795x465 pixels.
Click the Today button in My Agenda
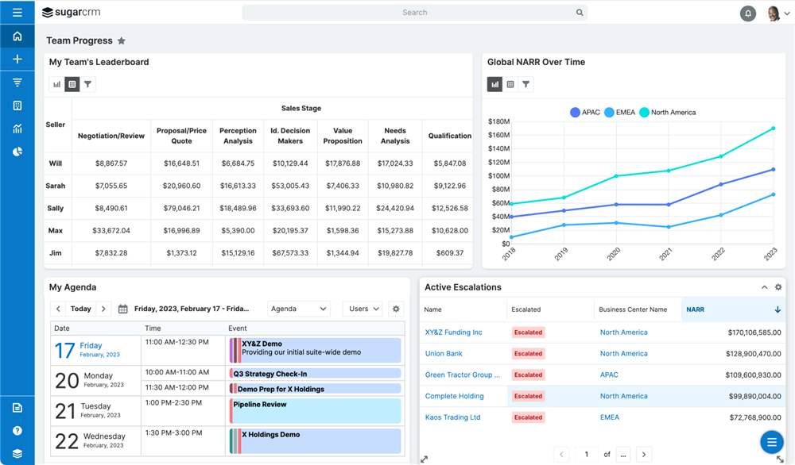point(80,309)
